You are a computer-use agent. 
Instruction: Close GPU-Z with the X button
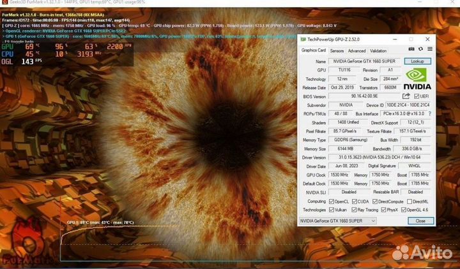427,40
